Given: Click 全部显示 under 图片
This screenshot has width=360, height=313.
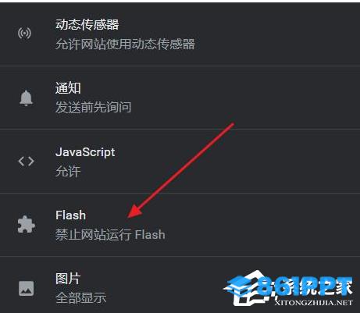Looking at the screenshot, I should tap(80, 298).
